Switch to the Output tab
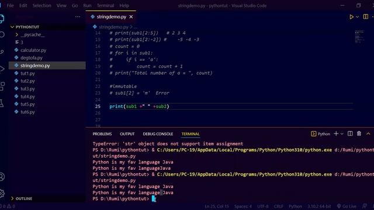 click(127, 134)
